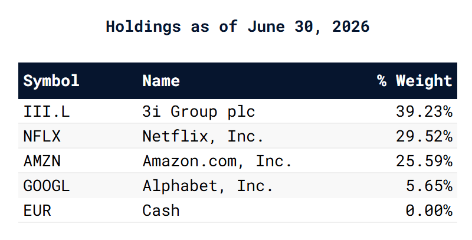Screen dimensions: 472x240
Task: Click the Alphabet, Inc. name
Action: click(208, 186)
